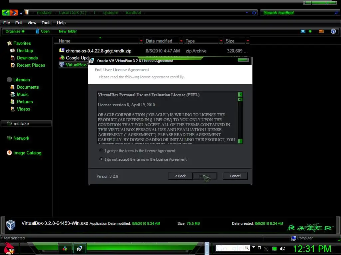Click the 12:31 PM taskbar clock
Viewport: 341px width, 255px height.
coord(312,249)
